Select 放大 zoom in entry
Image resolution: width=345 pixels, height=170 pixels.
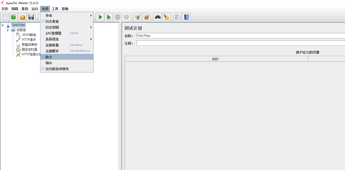67,57
